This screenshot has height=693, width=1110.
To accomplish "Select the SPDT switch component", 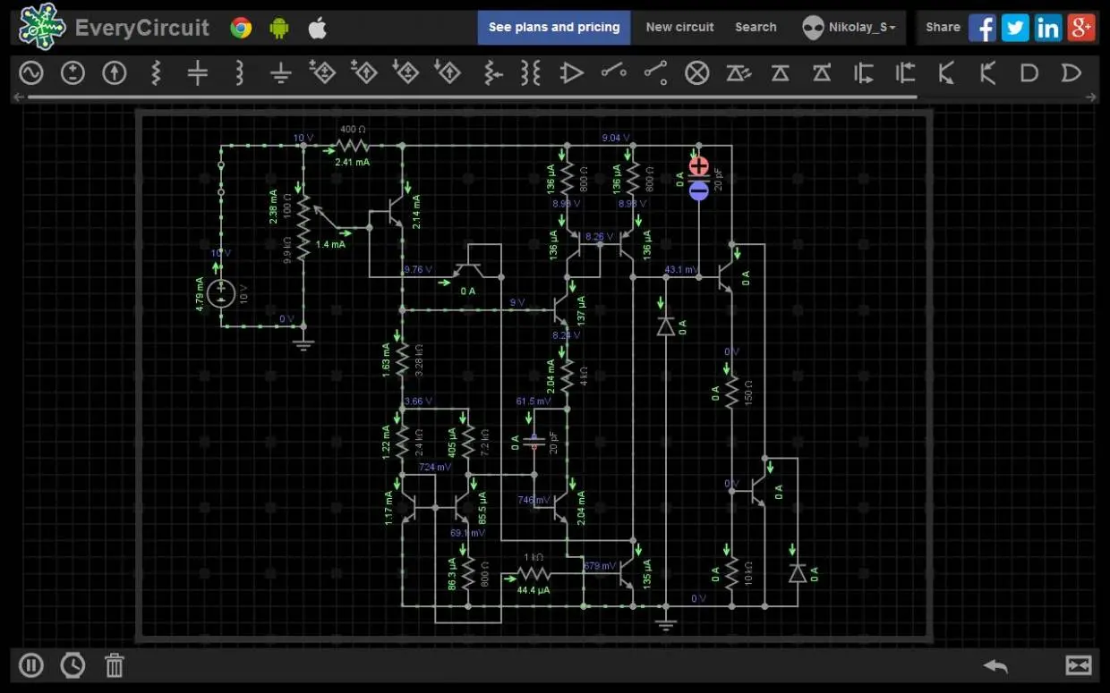I will (656, 73).
